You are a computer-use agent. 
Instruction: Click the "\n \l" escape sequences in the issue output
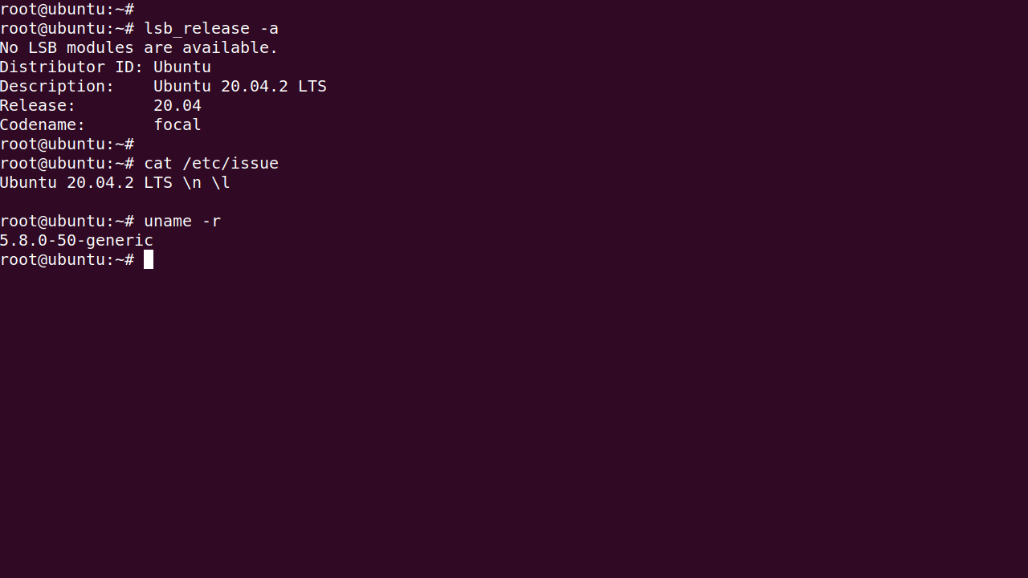[x=206, y=182]
